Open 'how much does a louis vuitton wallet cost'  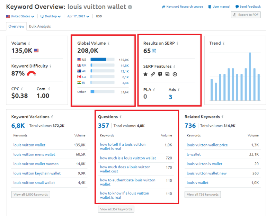pyautogui.click(x=125, y=169)
